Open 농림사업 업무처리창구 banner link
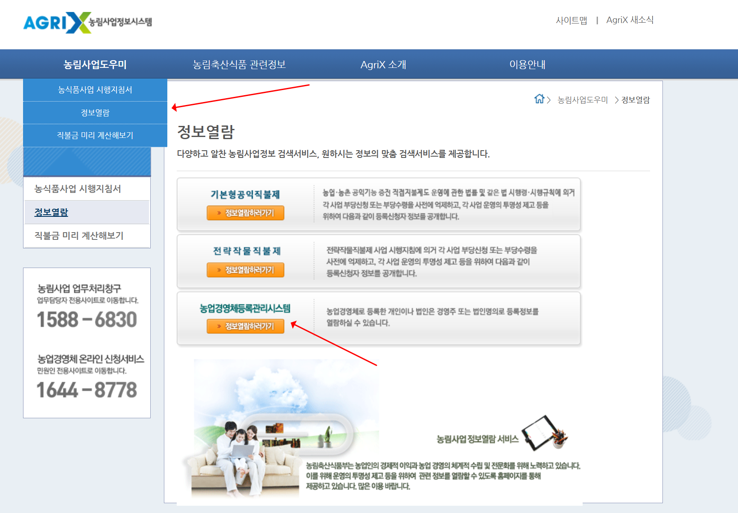Viewport: 738px width, 513px height. point(79,289)
